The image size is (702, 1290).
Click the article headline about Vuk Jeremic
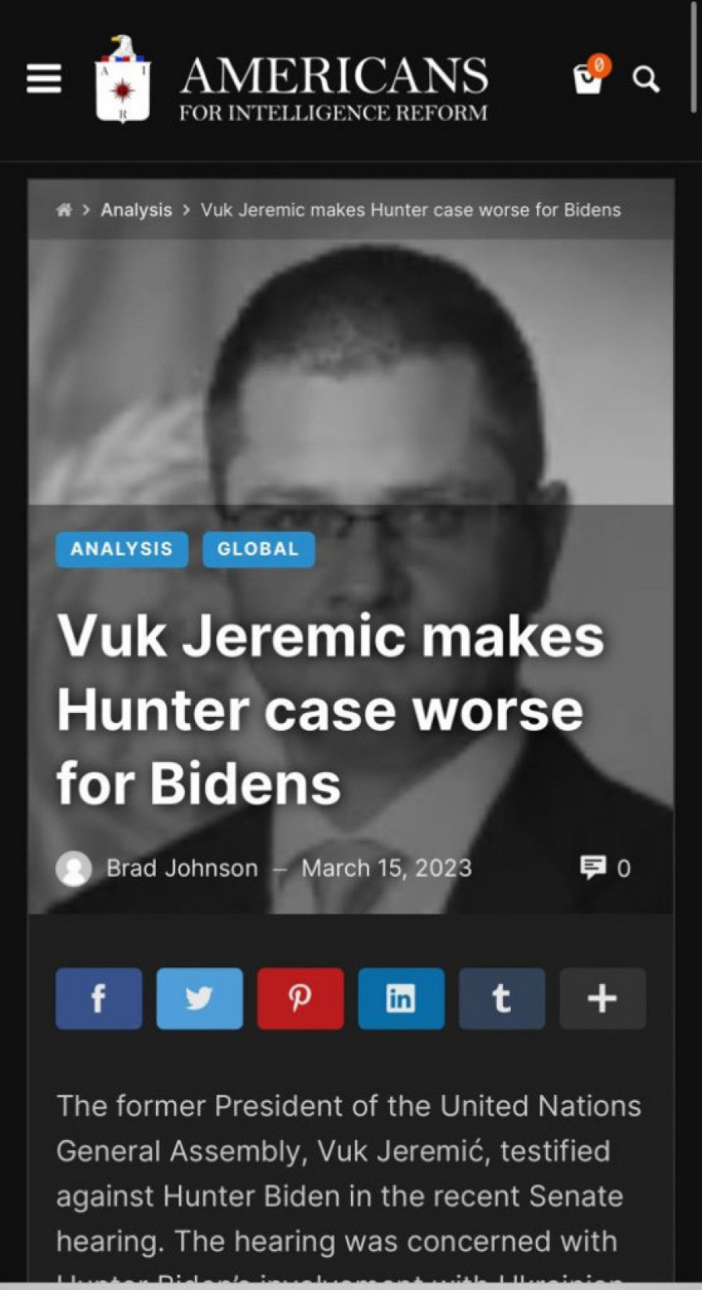tap(330, 709)
